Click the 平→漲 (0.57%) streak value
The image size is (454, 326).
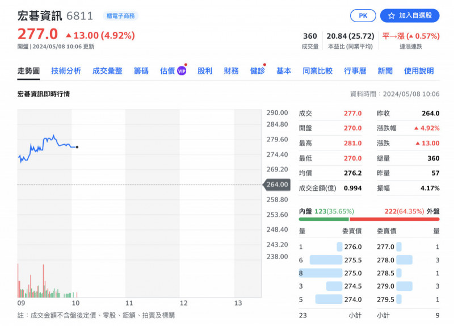(x=411, y=36)
